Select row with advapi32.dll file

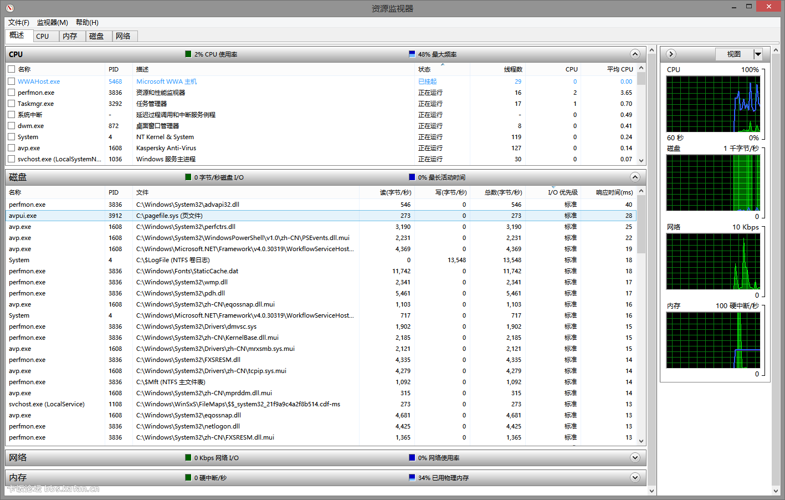(x=321, y=205)
